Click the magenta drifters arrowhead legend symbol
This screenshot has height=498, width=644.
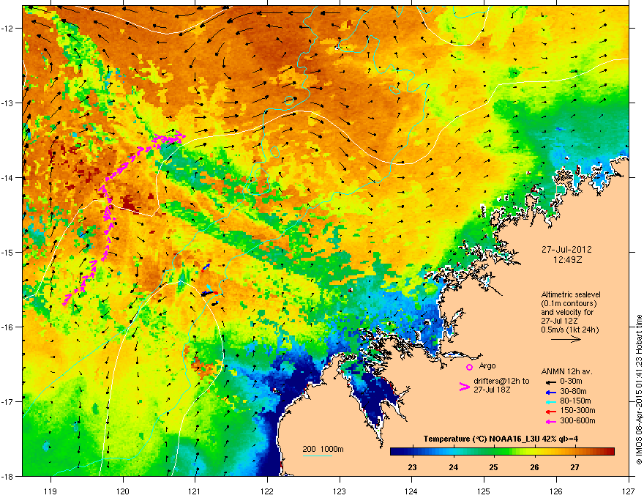pos(465,387)
